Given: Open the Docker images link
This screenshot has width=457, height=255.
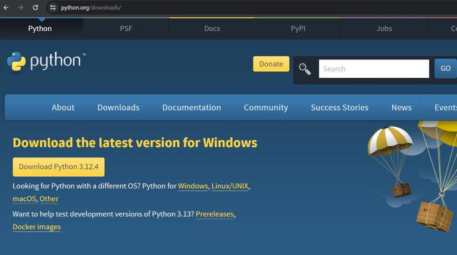Looking at the screenshot, I should (37, 227).
